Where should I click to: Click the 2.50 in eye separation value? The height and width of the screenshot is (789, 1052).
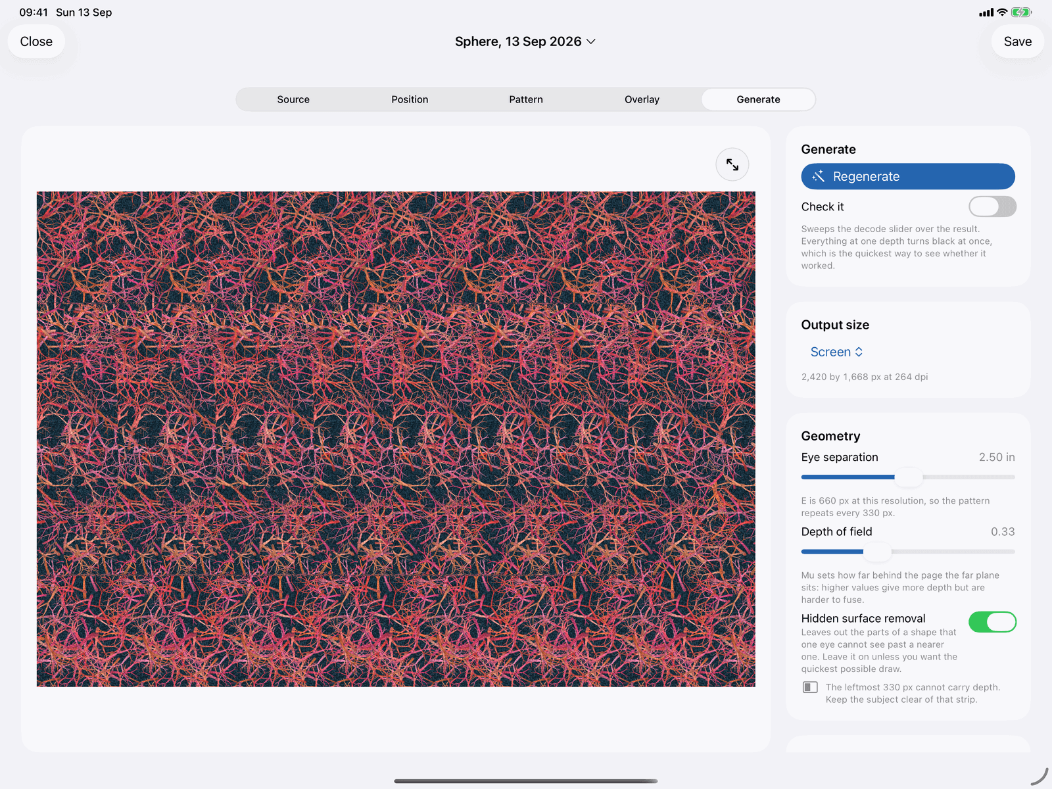click(997, 457)
